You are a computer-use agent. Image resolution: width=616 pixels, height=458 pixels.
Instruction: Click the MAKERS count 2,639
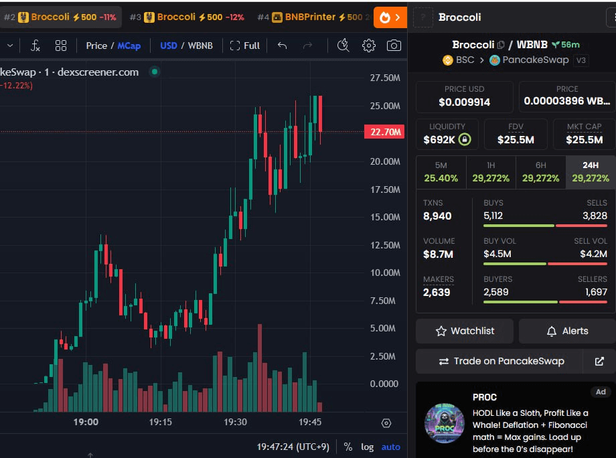(x=437, y=292)
